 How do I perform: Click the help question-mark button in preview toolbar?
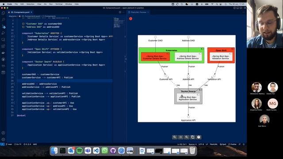pyautogui.click(x=199, y=137)
